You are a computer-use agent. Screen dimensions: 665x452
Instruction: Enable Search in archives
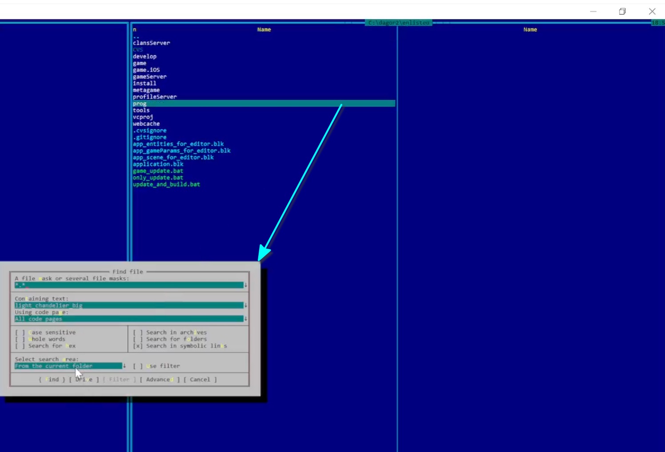tap(138, 333)
